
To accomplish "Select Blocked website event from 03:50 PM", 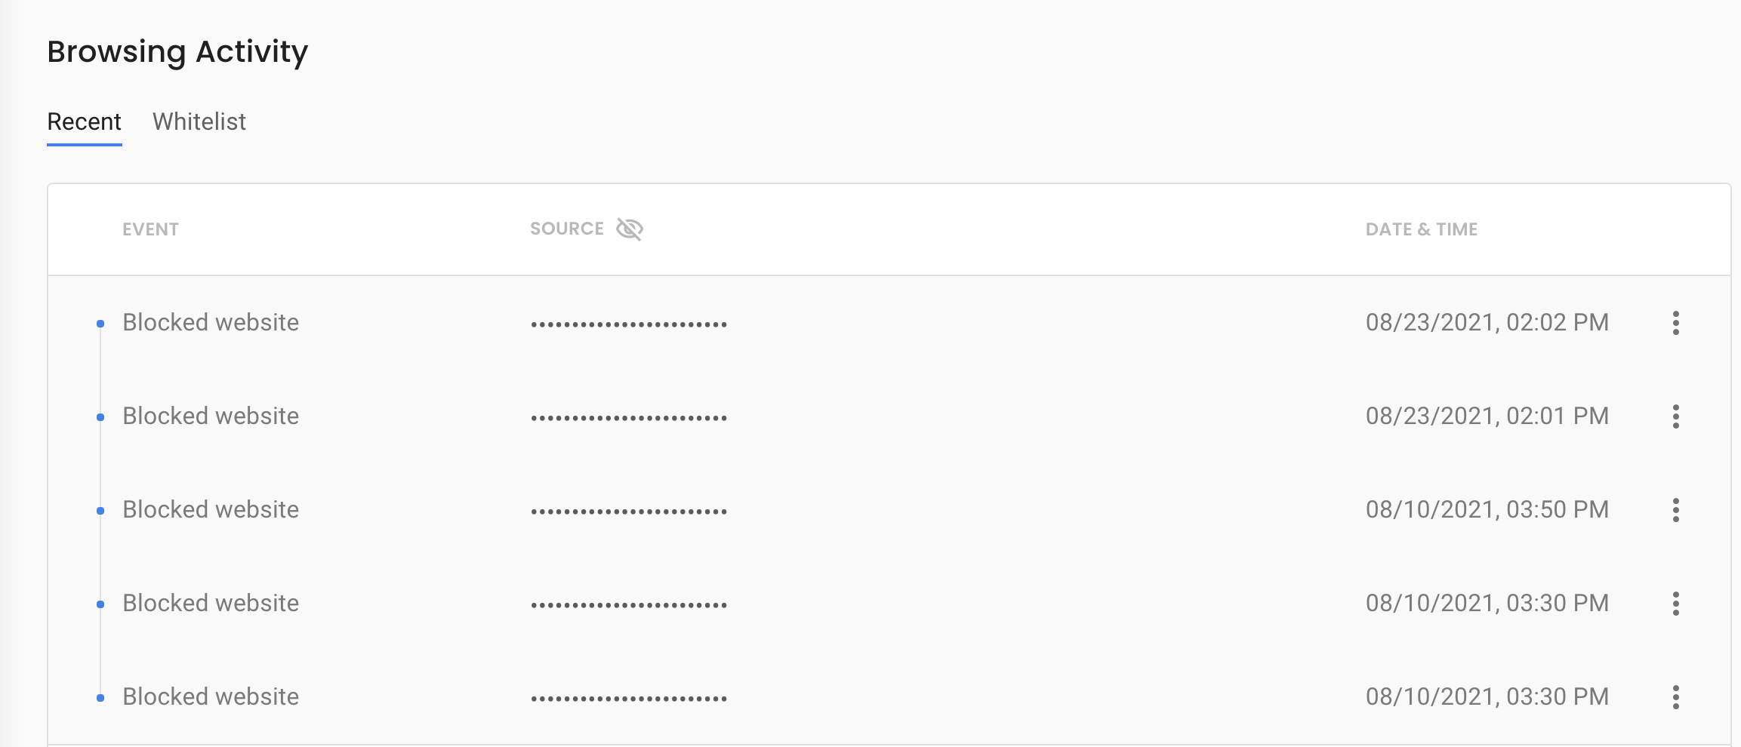I will coord(211,510).
